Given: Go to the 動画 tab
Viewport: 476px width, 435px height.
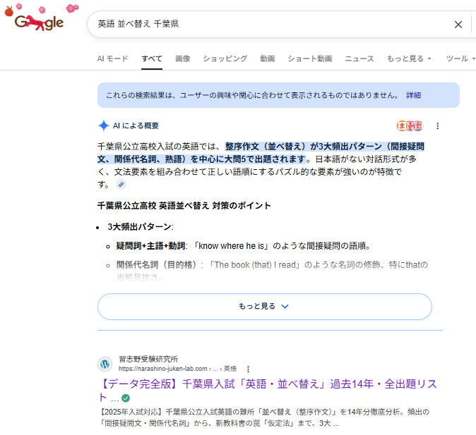Looking at the screenshot, I should tap(267, 59).
